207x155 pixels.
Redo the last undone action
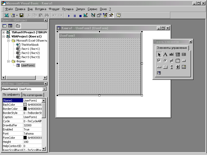pyautogui.click(x=61, y=15)
